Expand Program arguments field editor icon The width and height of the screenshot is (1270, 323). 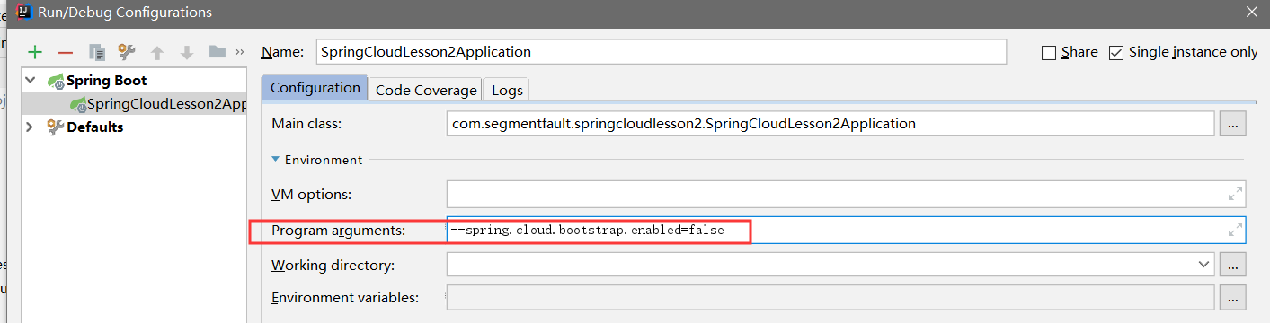point(1235,230)
